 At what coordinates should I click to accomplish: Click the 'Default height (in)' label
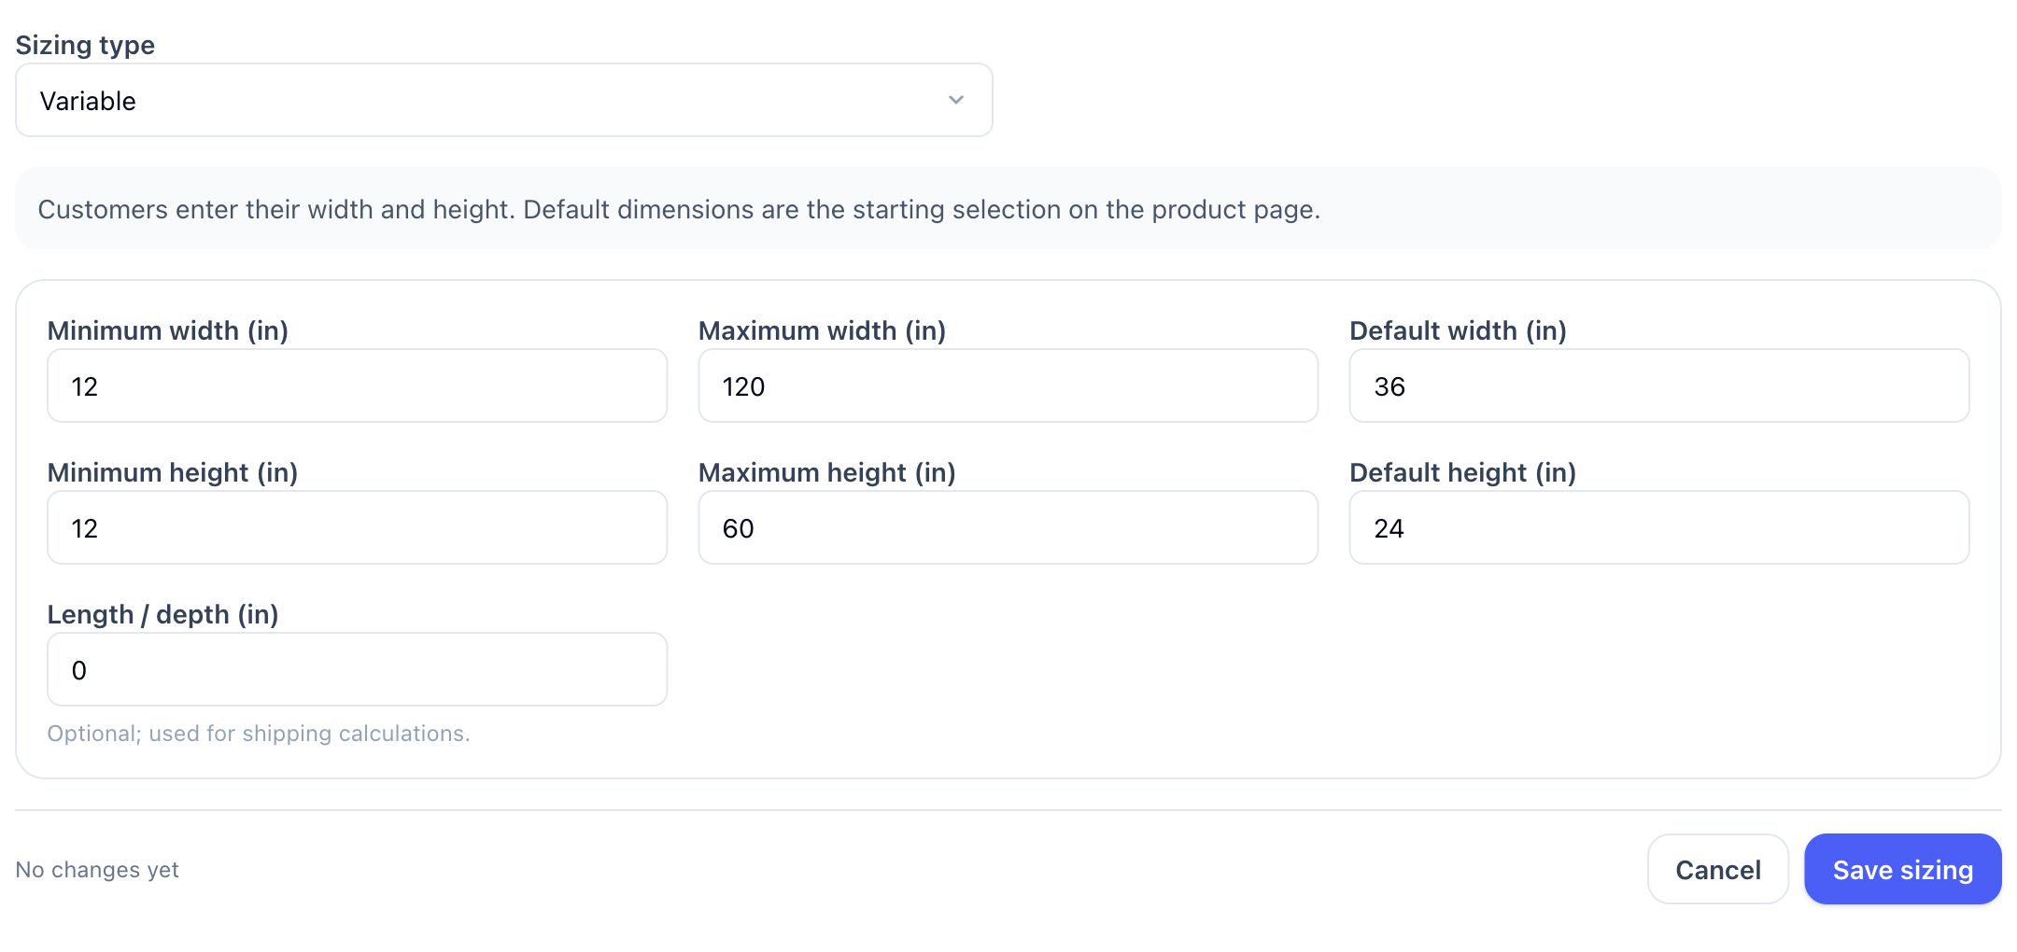[1462, 472]
